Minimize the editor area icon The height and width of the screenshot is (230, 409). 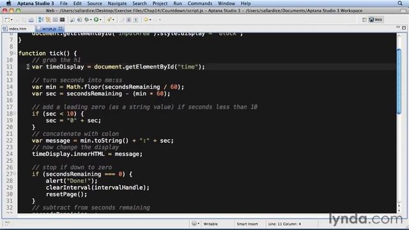click(x=397, y=27)
